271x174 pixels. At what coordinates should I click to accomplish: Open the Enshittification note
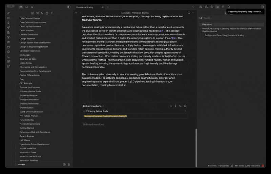[26, 108]
